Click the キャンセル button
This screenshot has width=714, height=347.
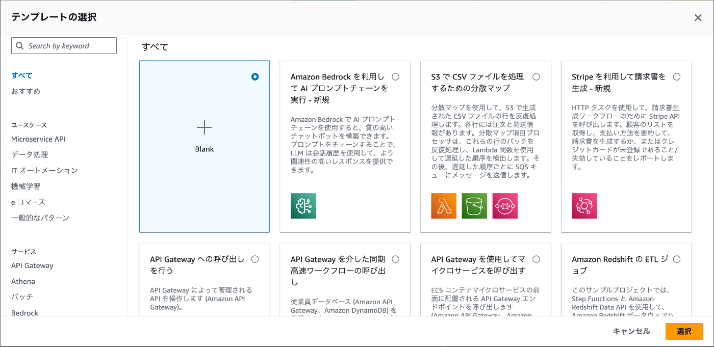(631, 331)
